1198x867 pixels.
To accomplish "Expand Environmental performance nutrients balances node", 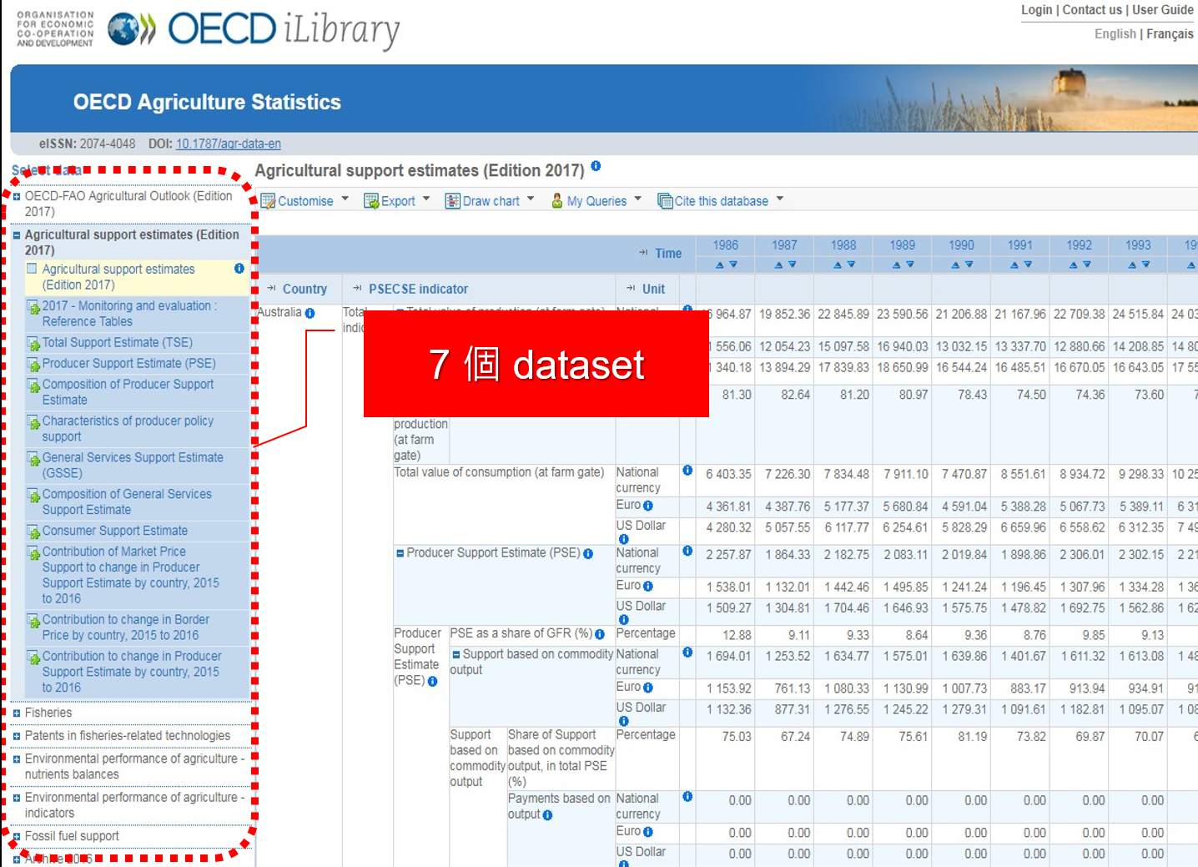I will pyautogui.click(x=17, y=760).
